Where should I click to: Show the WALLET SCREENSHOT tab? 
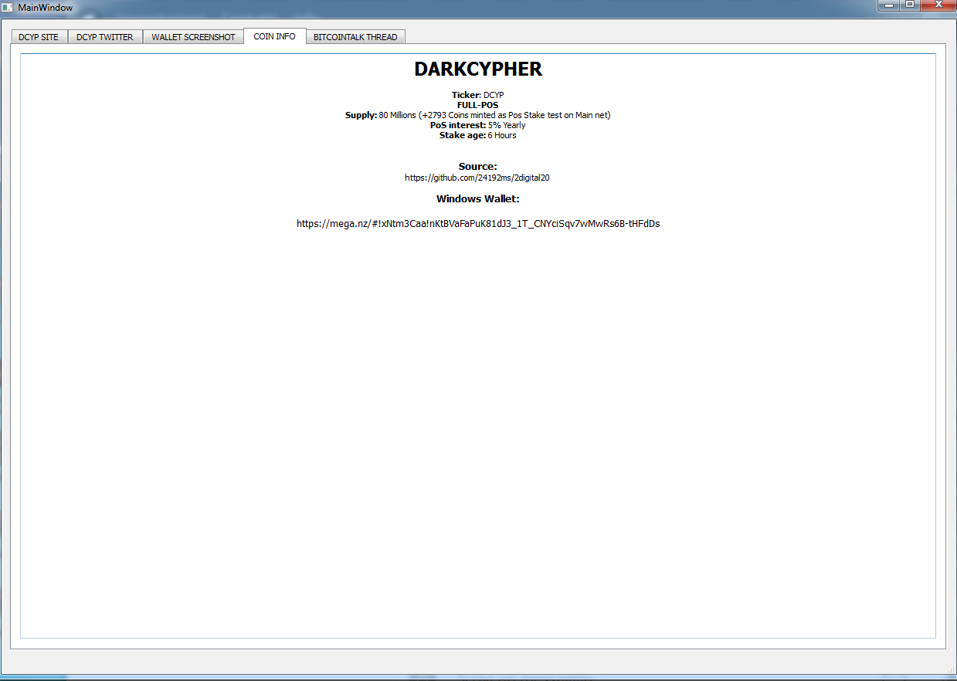193,37
